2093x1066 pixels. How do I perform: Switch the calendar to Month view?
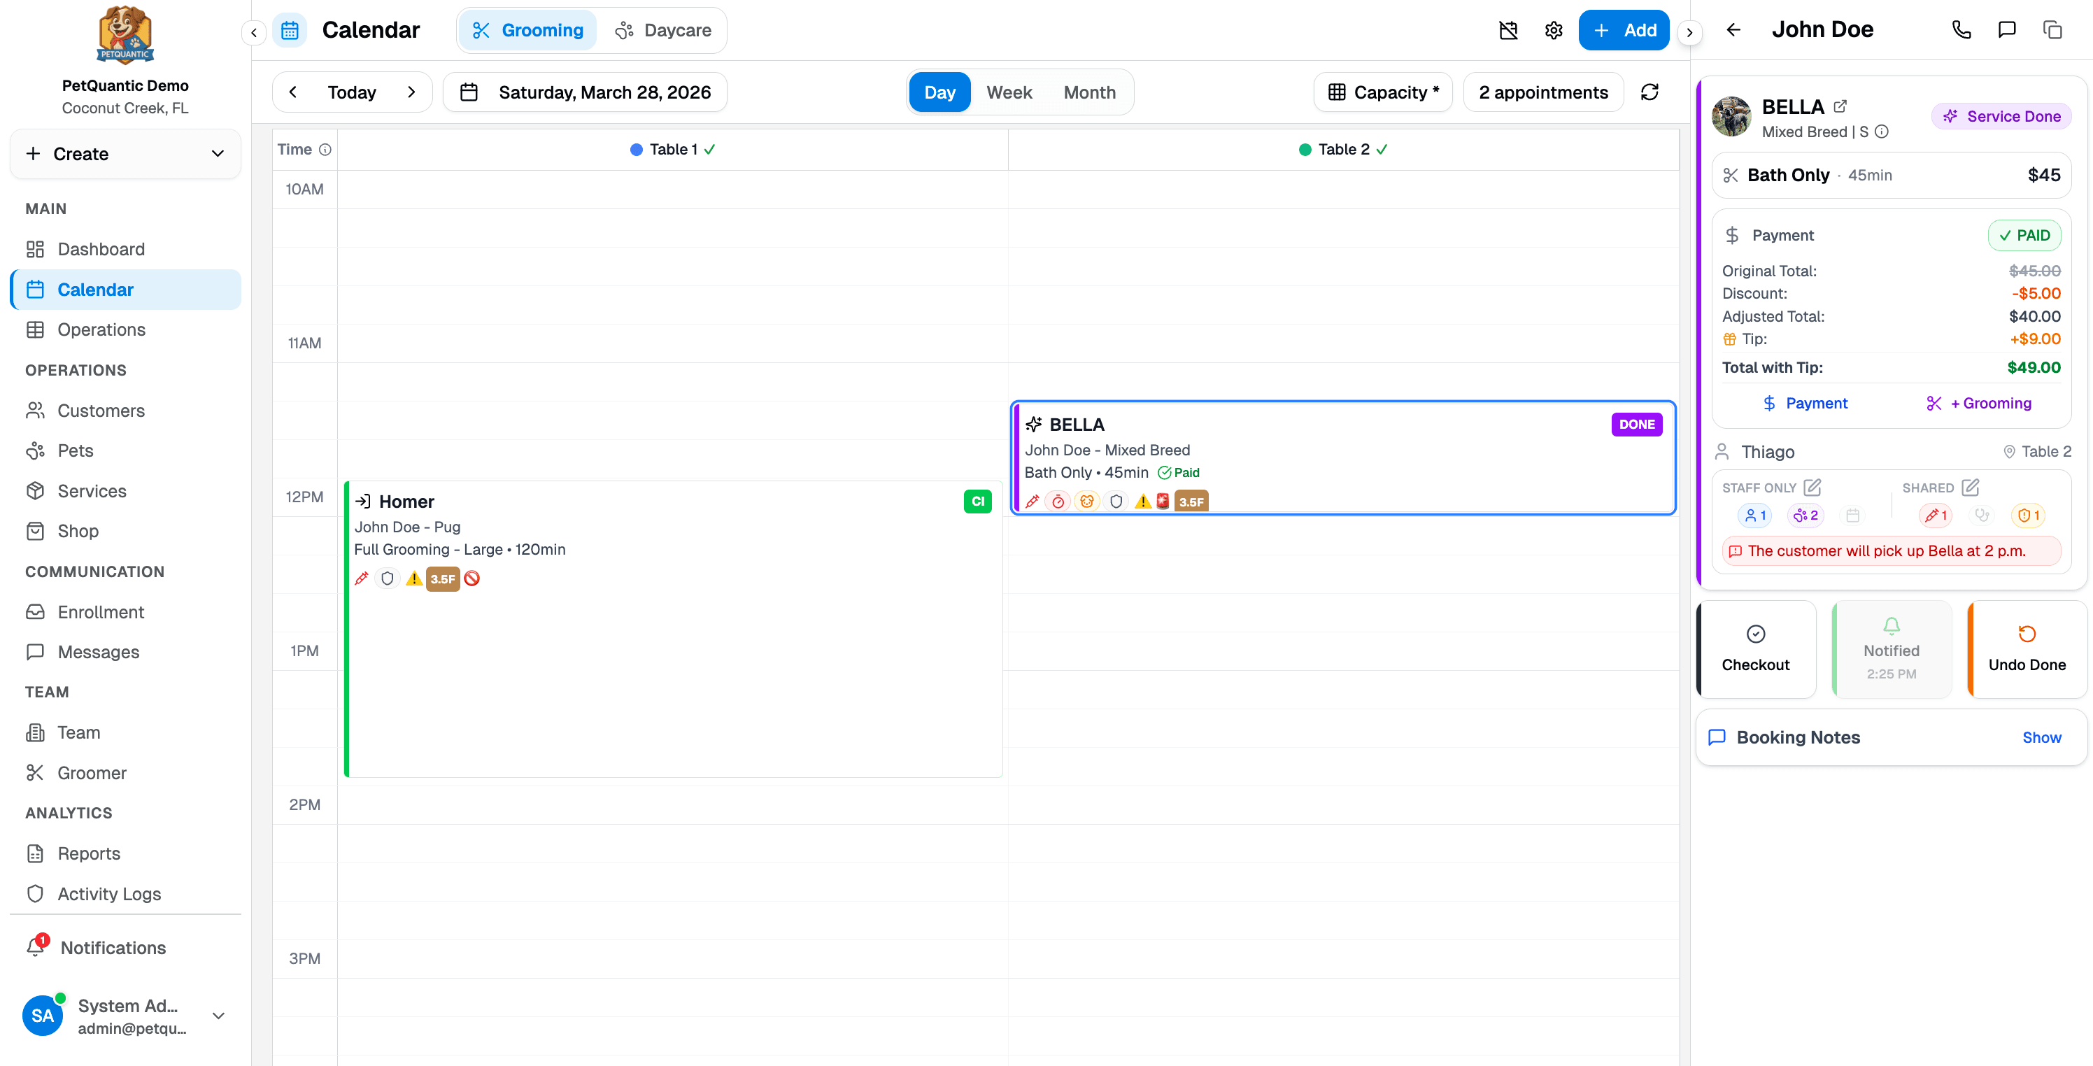pyautogui.click(x=1090, y=92)
